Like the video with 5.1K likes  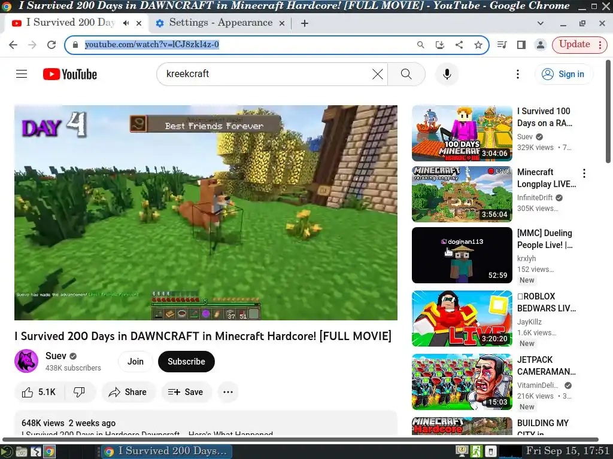point(39,392)
